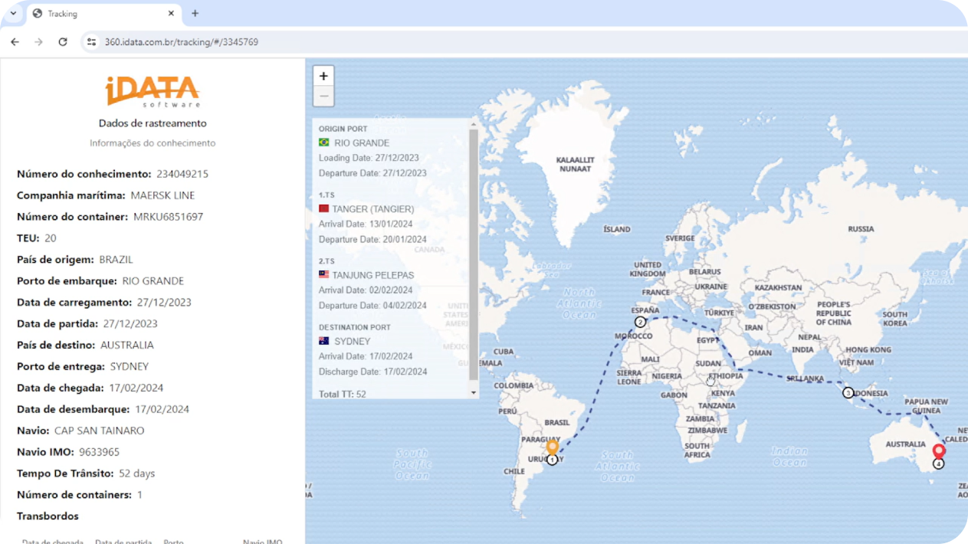
Task: Click the Brazil flag beside RIO GRANDE
Action: 324,143
